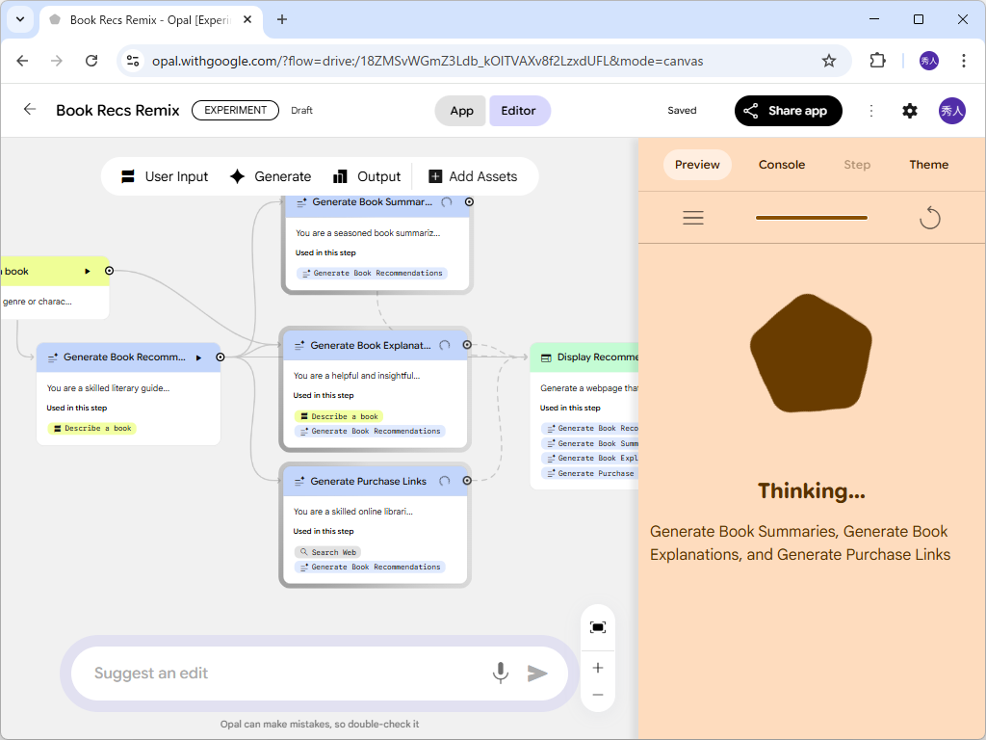Viewport: 986px width, 740px height.
Task: Restart the preview with the refresh icon
Action: [929, 219]
